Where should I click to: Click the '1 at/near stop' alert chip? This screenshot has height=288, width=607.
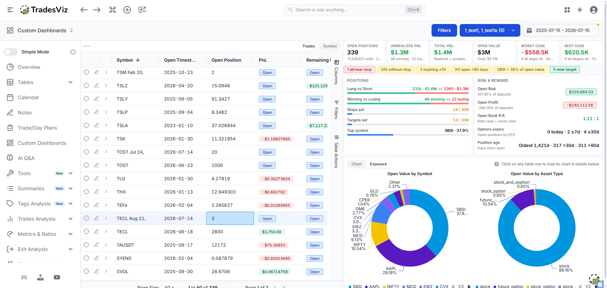coord(359,70)
